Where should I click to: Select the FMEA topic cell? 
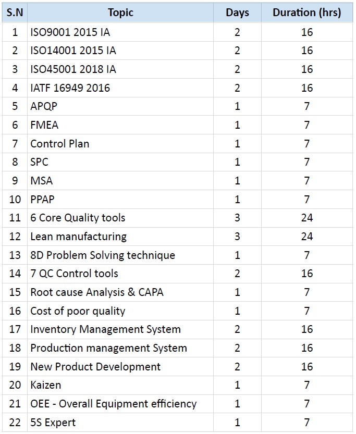coord(120,125)
